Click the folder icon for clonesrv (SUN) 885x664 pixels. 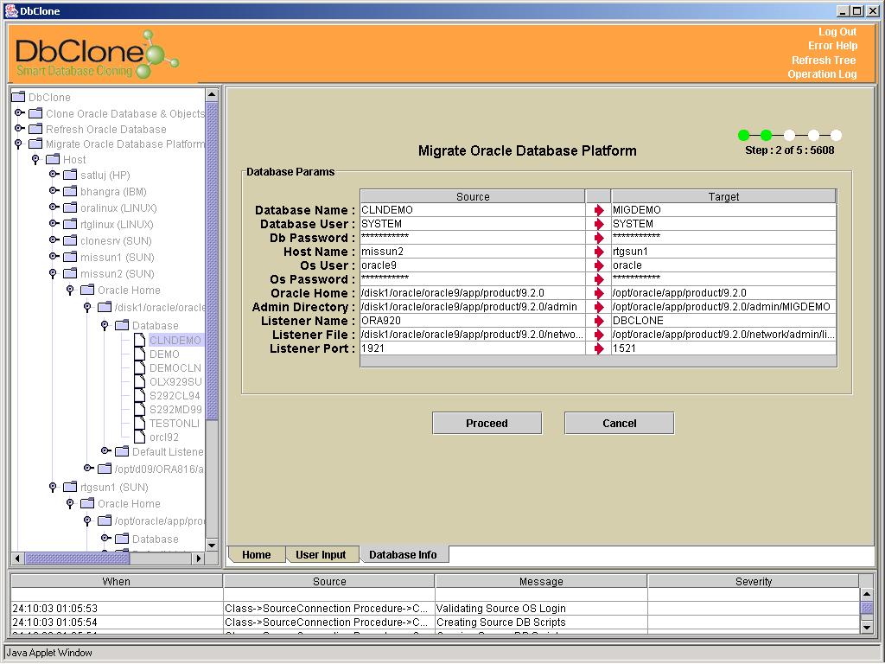[x=70, y=240]
